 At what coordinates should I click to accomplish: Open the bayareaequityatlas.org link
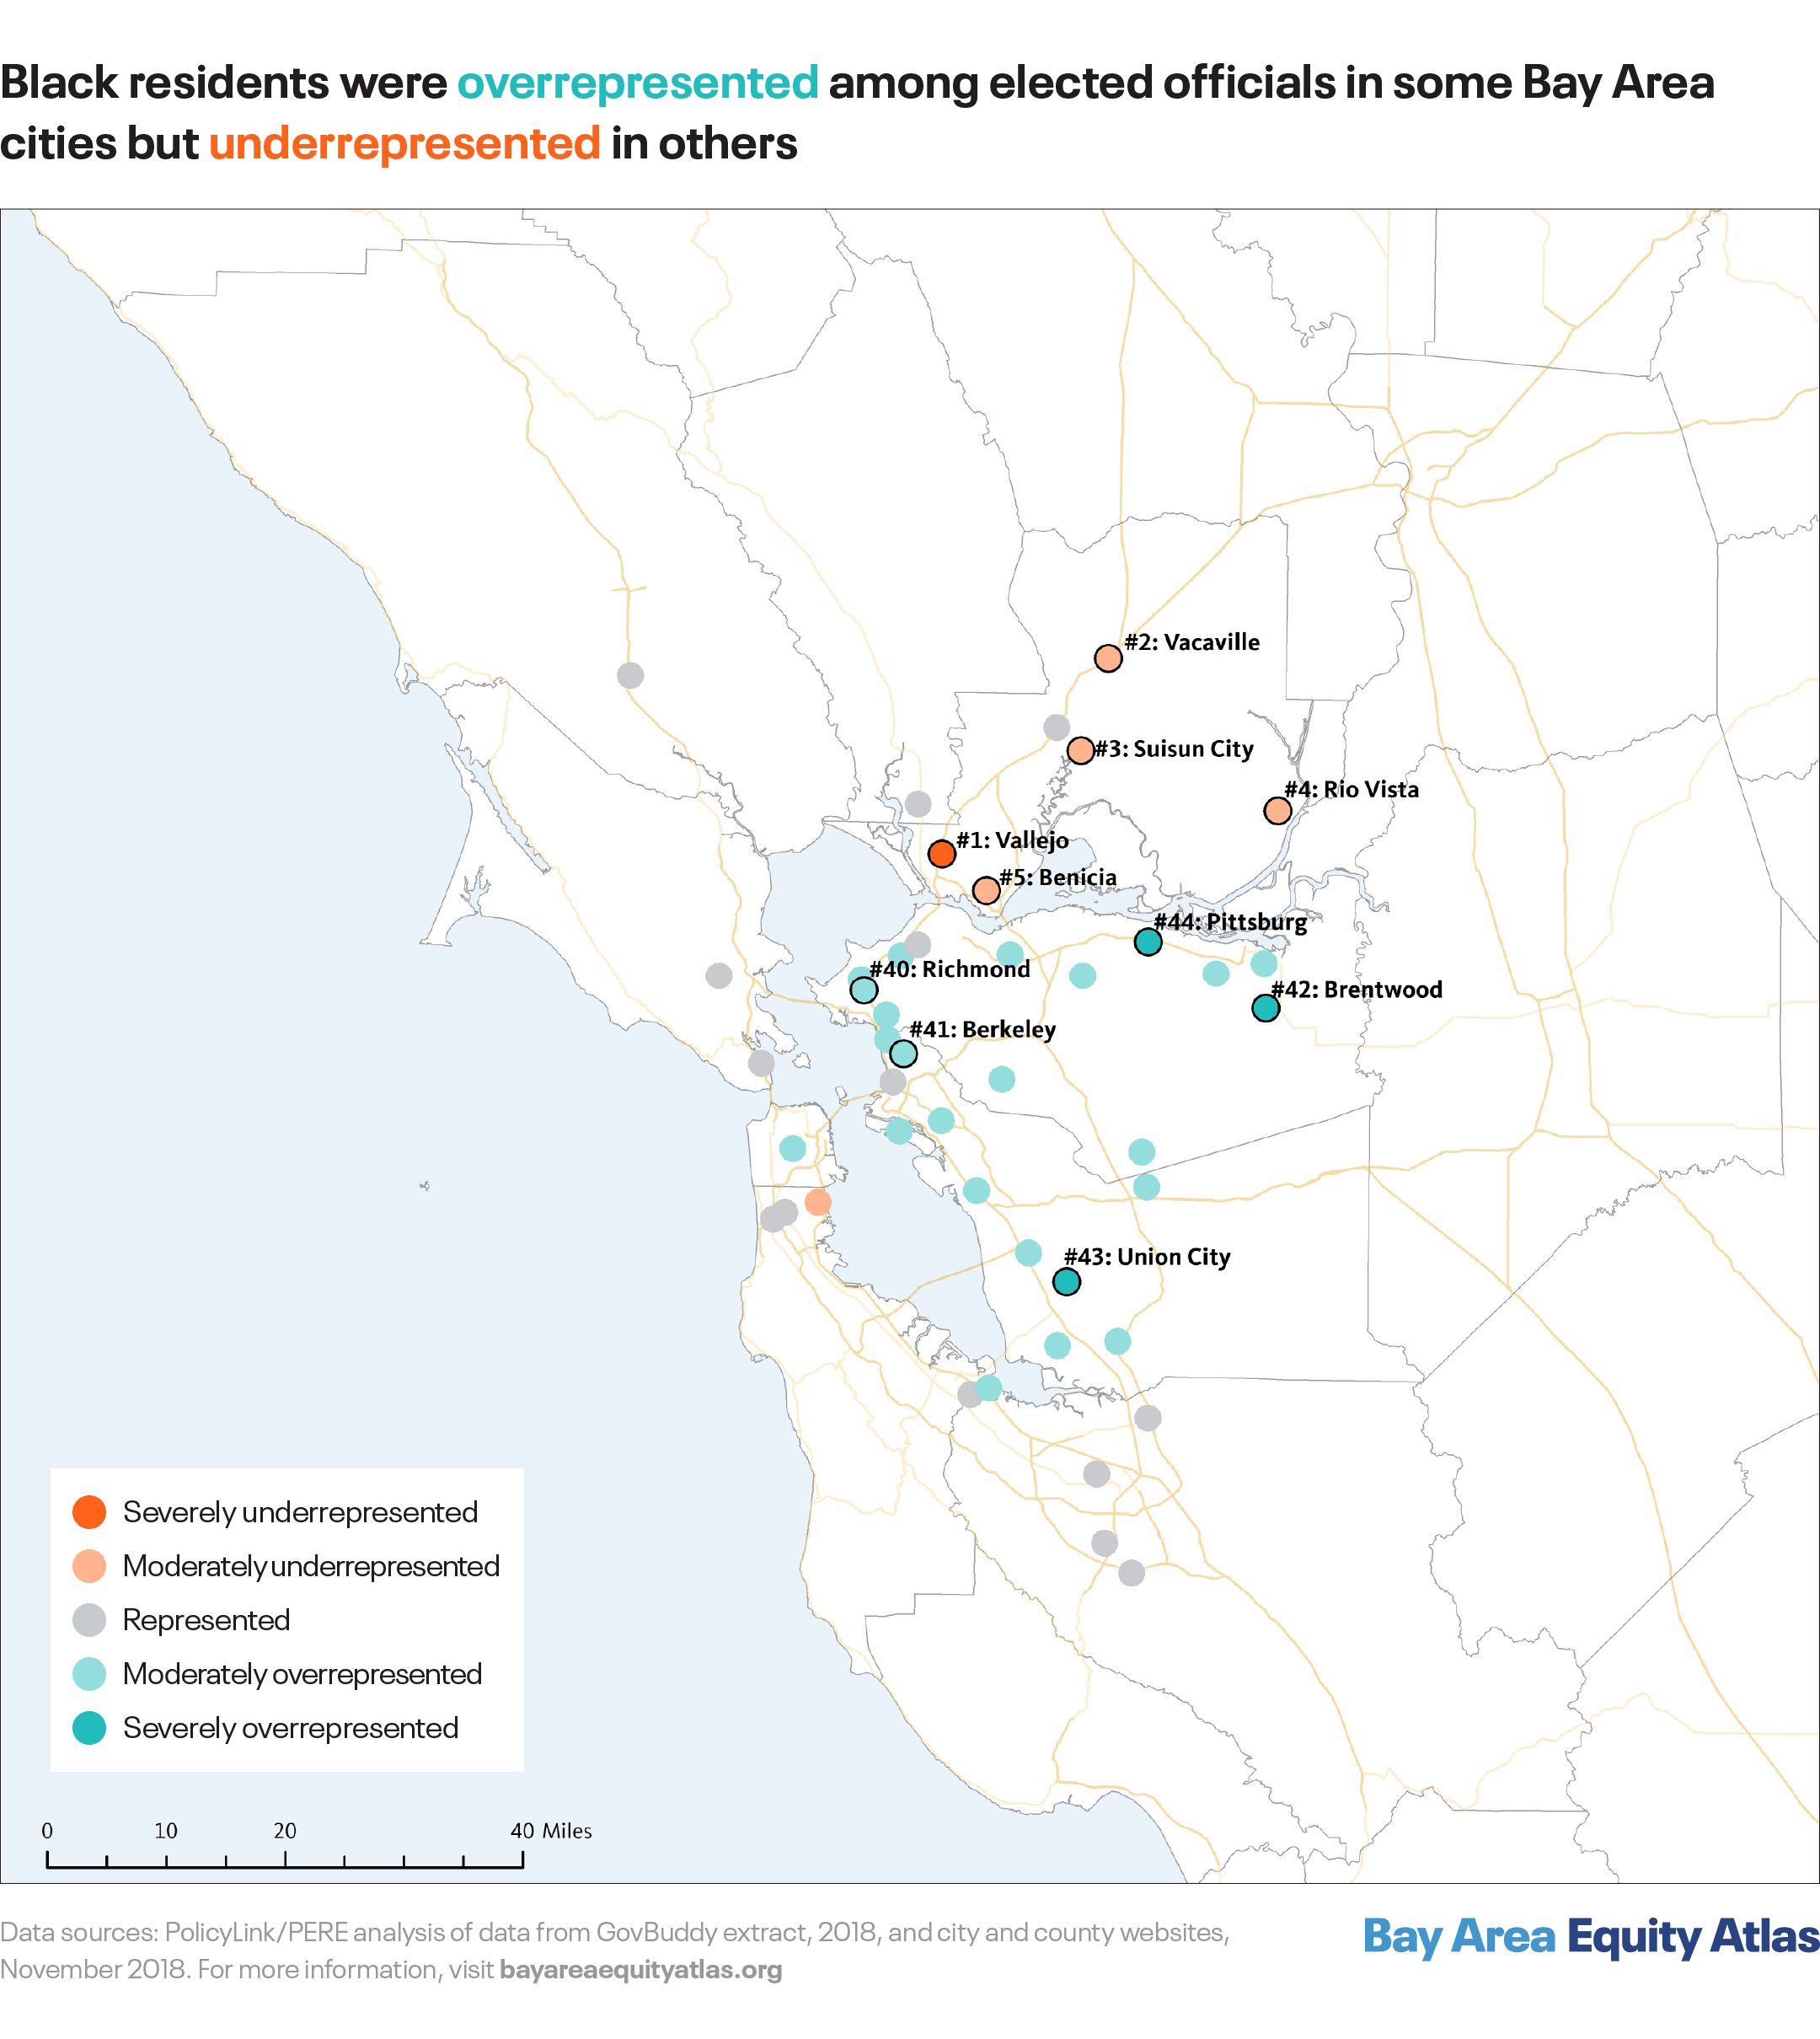[641, 1970]
